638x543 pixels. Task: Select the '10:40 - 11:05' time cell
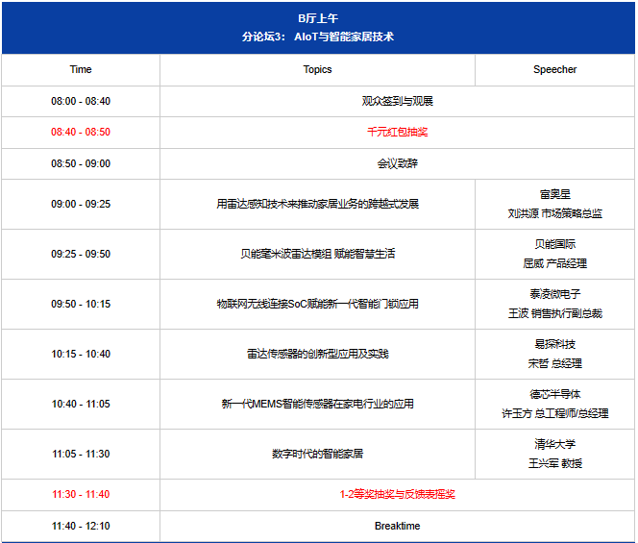coord(81,405)
